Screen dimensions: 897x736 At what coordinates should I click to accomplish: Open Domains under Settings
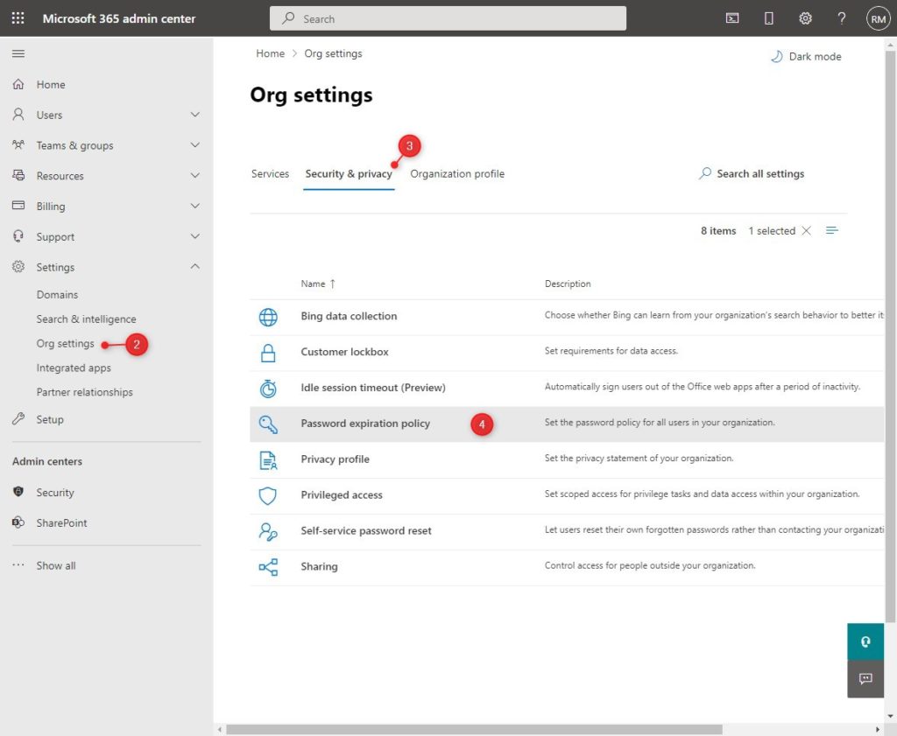[57, 295]
